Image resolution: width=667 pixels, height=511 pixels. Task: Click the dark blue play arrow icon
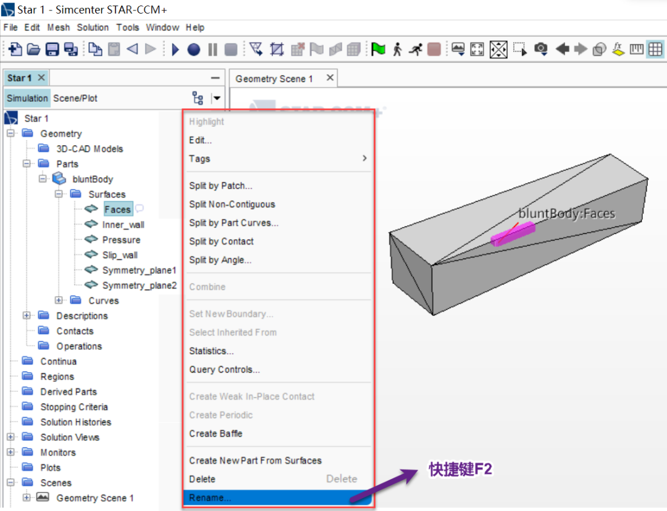[x=175, y=49]
